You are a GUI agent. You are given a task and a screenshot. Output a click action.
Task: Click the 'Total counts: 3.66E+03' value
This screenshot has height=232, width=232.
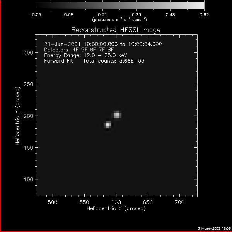coord(114,61)
